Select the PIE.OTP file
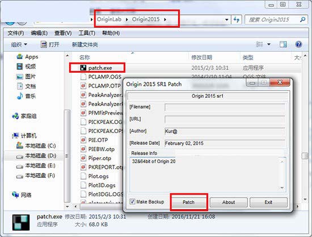The image size is (312, 237). click(98, 140)
